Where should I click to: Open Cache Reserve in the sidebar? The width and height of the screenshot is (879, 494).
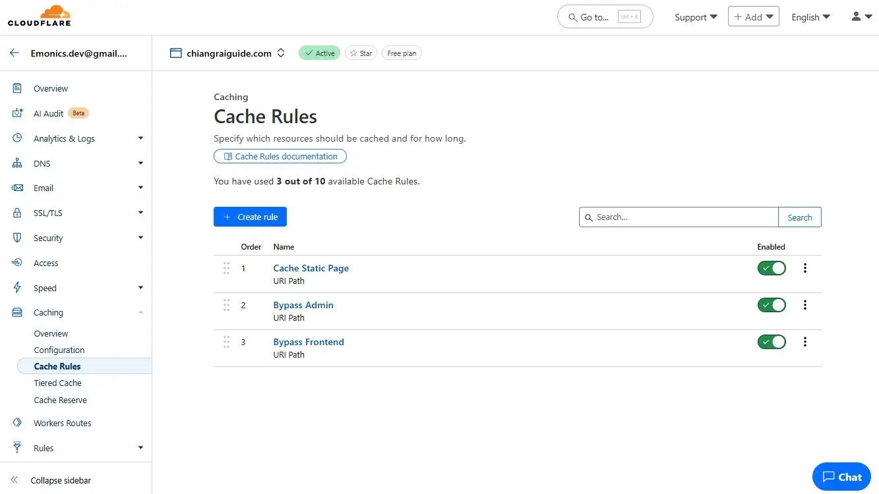point(60,400)
